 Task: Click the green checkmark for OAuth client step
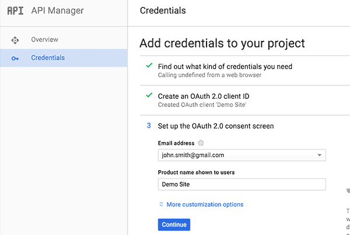[x=149, y=96]
